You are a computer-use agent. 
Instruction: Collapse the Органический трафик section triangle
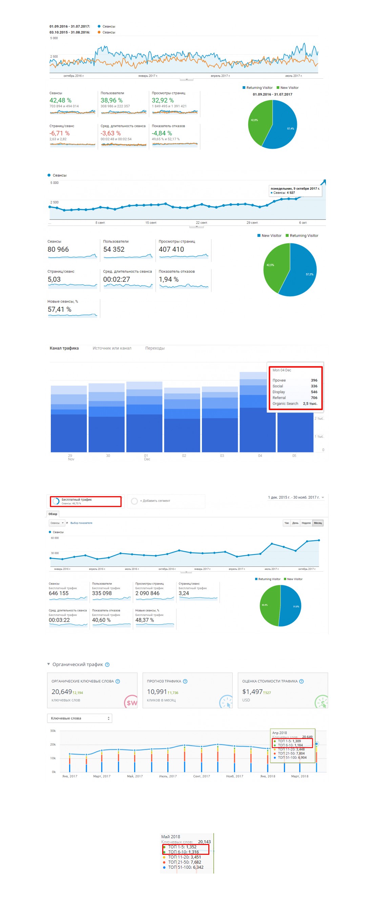point(48,664)
